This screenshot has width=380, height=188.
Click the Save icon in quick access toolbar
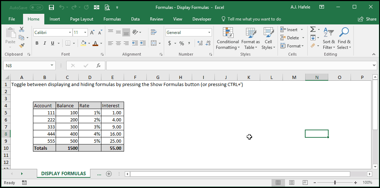pyautogui.click(x=51, y=7)
